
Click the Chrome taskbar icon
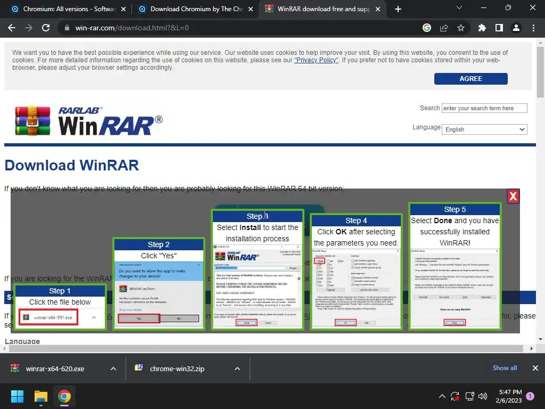(x=64, y=396)
